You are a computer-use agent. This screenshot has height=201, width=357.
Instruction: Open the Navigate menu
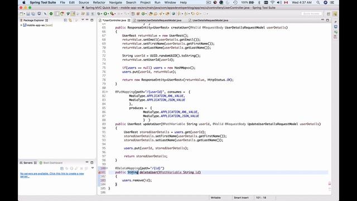115,2
